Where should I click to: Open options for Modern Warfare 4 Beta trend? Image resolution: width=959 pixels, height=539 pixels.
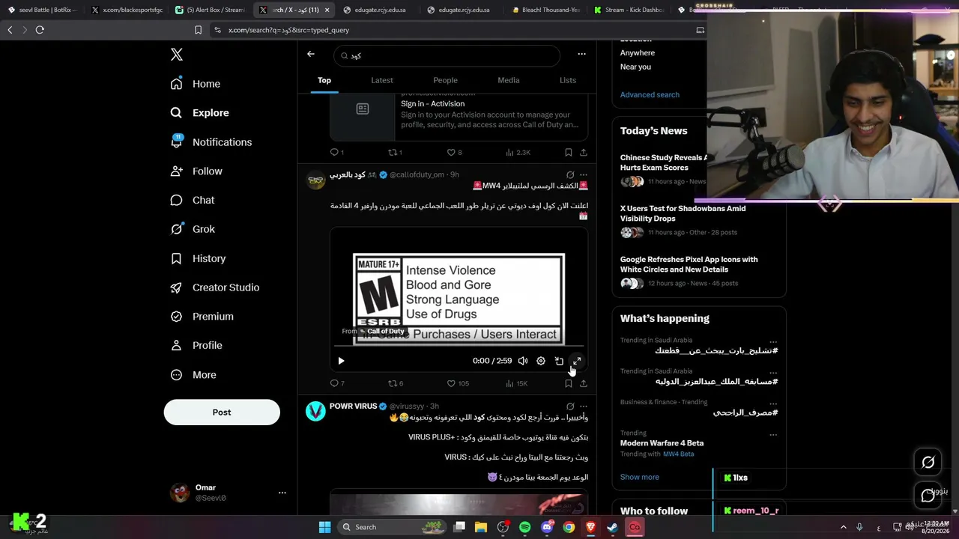click(773, 434)
